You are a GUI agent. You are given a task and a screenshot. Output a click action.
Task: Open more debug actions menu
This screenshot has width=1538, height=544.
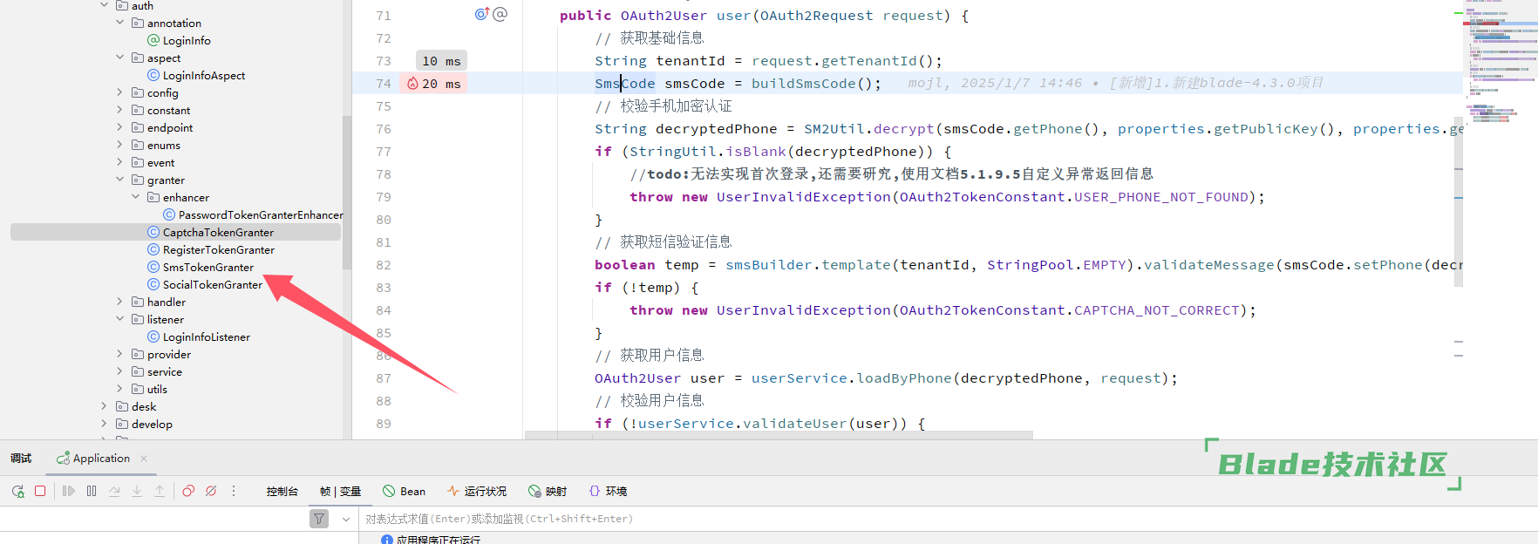point(234,492)
